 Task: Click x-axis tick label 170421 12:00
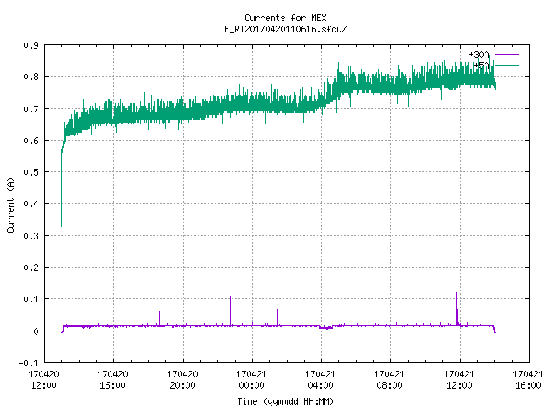click(459, 380)
